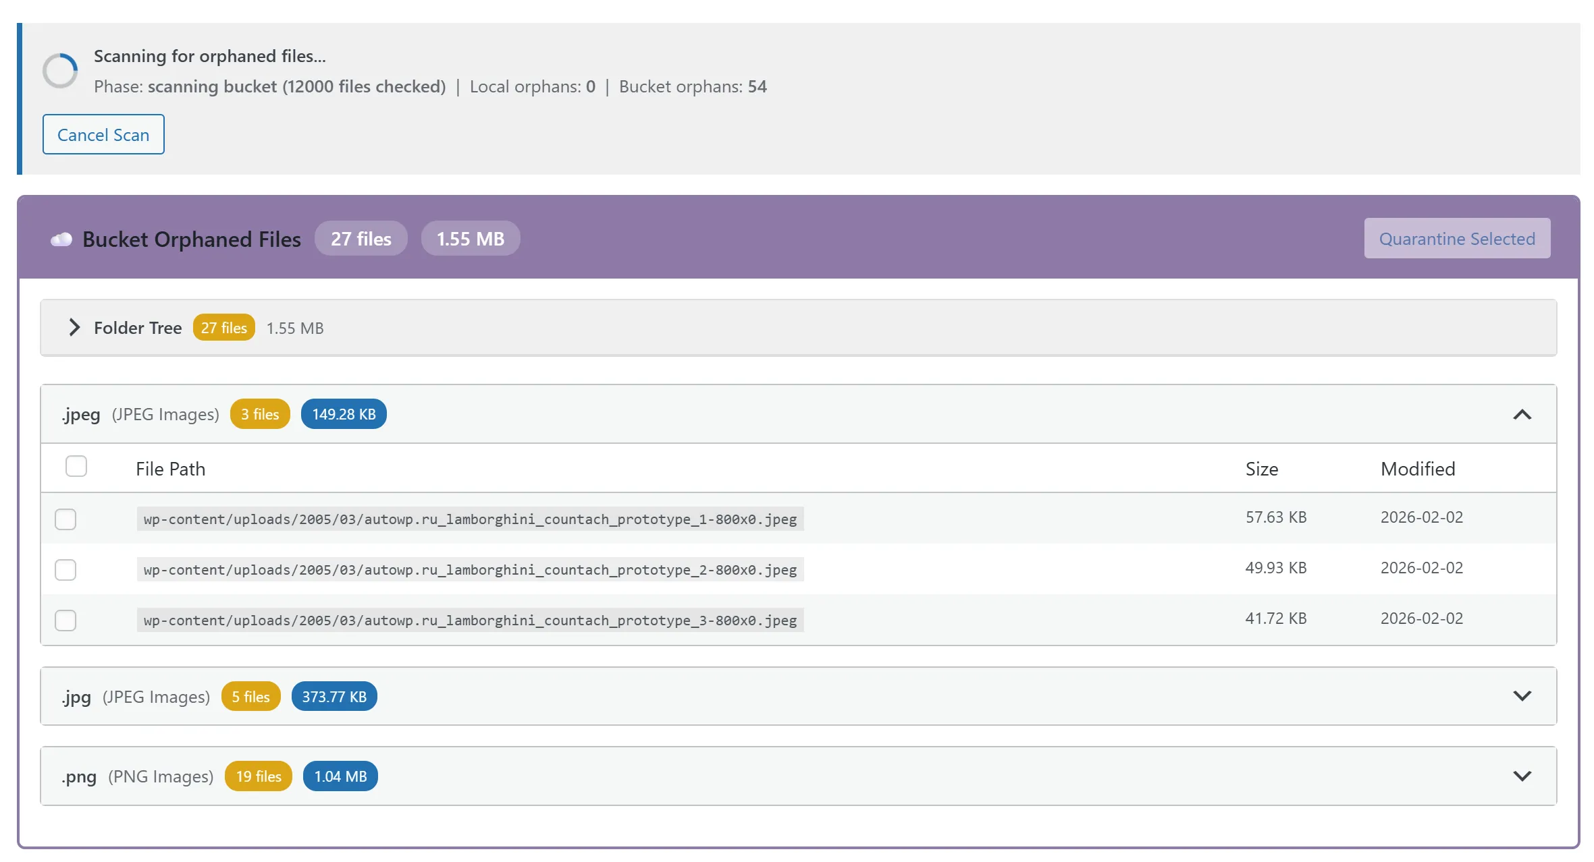
Task: Expand the Folder Tree chevron
Action: point(74,328)
